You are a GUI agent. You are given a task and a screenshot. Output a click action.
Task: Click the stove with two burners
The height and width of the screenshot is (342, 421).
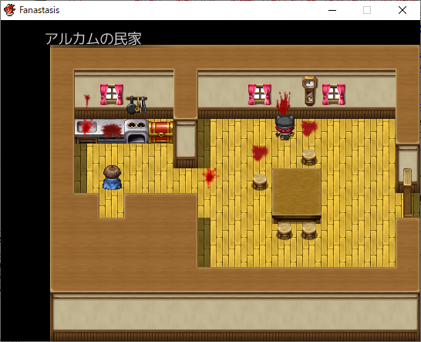click(x=136, y=131)
